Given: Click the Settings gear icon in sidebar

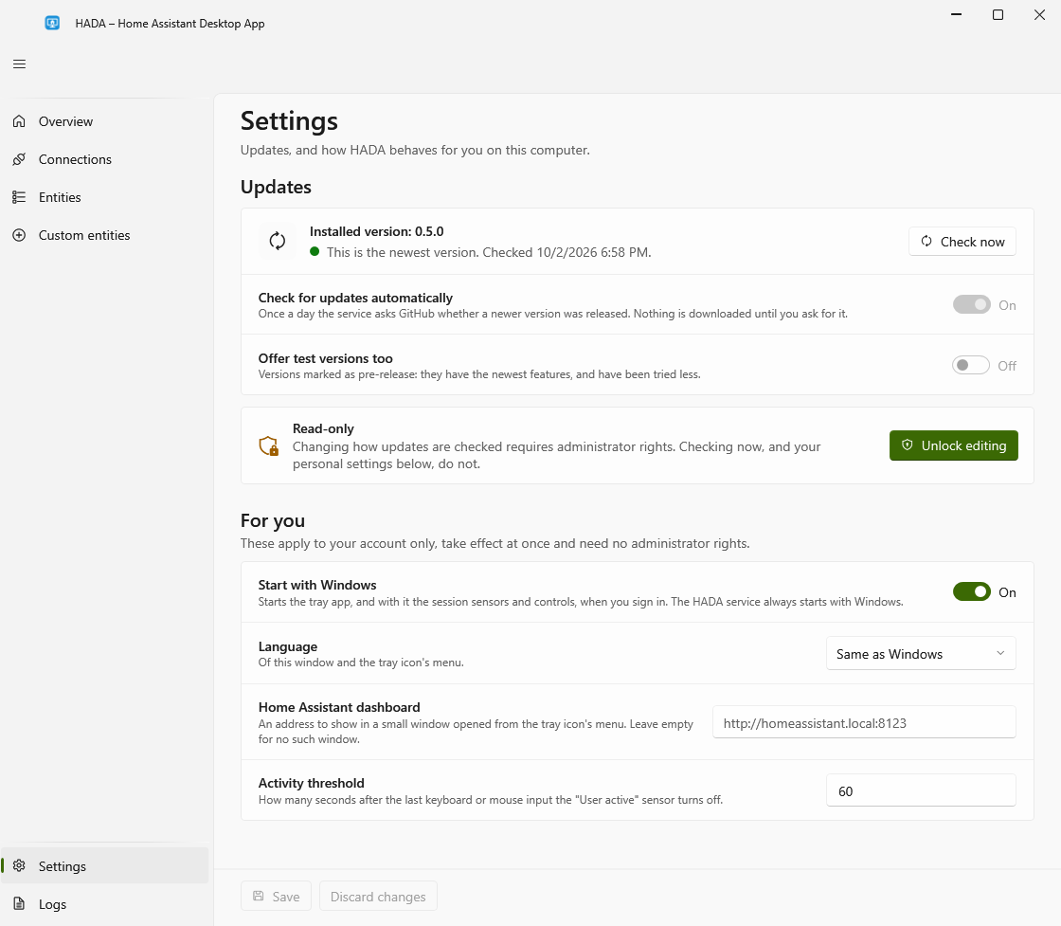Looking at the screenshot, I should [19, 865].
